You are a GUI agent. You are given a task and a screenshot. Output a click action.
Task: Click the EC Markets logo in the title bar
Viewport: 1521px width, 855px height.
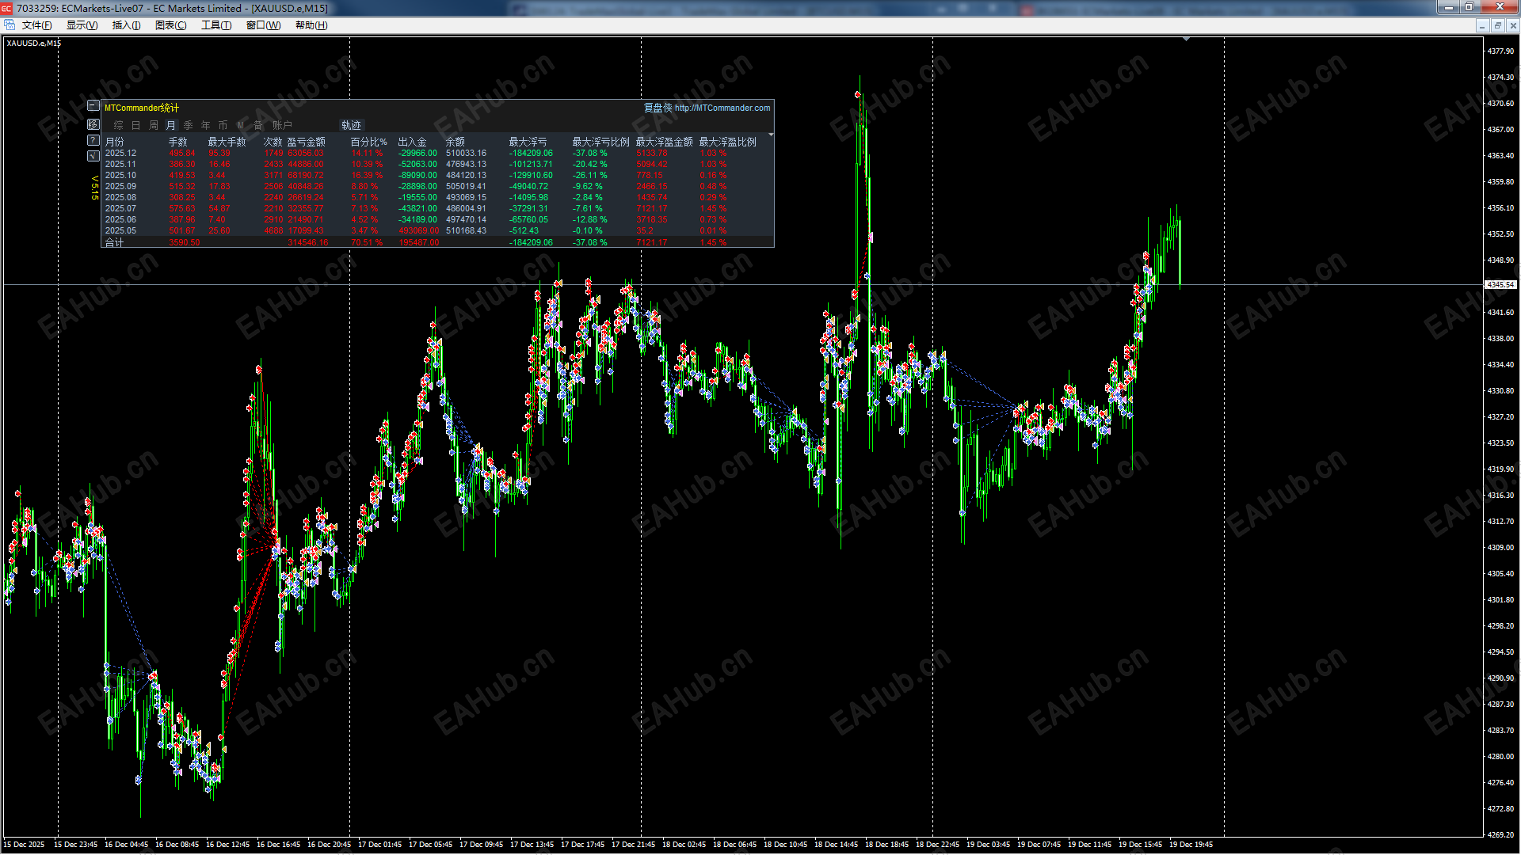pyautogui.click(x=7, y=8)
